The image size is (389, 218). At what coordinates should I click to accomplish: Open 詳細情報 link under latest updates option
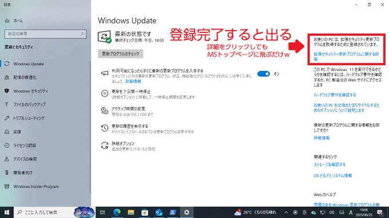133,82
